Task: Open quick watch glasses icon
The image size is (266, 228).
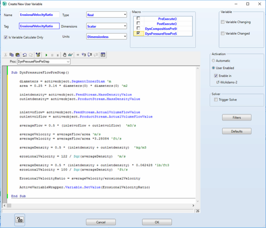Action: point(70,55)
